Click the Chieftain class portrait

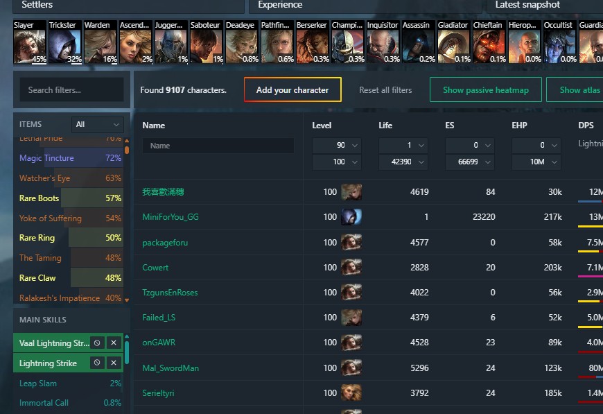tap(489, 42)
